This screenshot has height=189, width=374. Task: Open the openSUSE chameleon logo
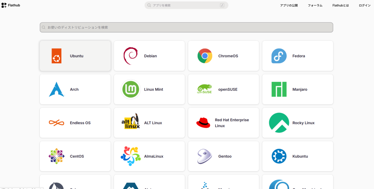coord(205,89)
